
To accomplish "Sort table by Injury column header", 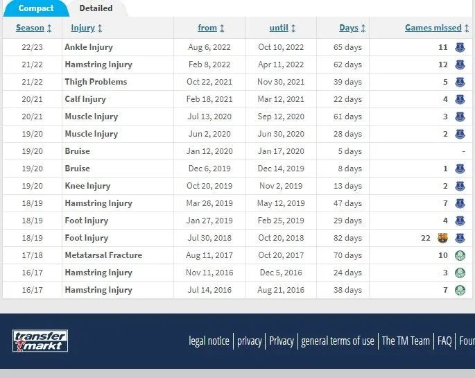I will tap(86, 28).
